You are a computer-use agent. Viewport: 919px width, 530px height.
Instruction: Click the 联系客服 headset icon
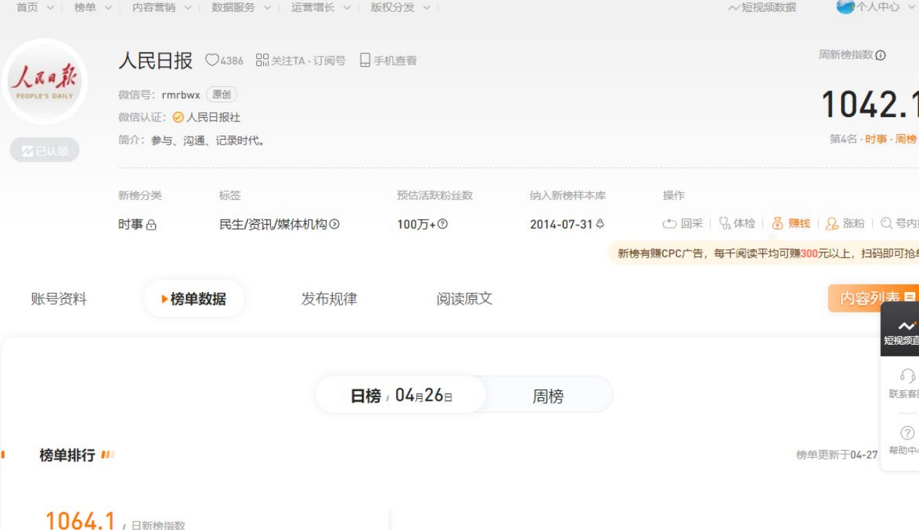click(x=907, y=376)
